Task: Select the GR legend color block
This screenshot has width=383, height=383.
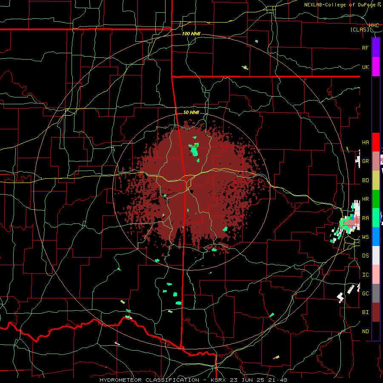Action: (x=376, y=161)
